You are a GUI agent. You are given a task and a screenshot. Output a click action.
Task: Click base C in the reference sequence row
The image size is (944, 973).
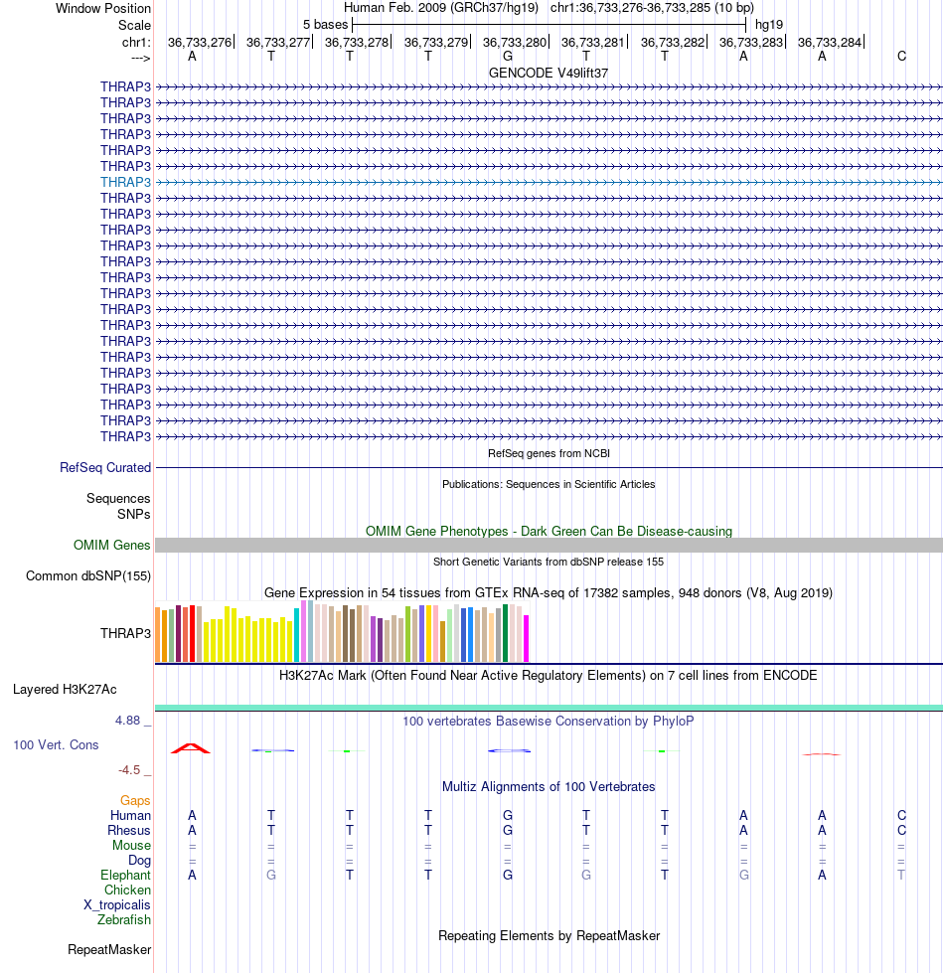902,57
